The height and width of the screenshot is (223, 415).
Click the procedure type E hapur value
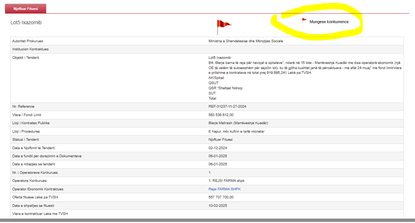coord(236,131)
